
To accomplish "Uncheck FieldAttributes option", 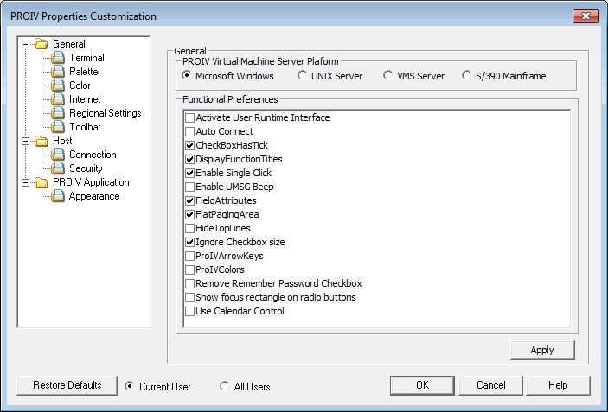I will coord(189,200).
